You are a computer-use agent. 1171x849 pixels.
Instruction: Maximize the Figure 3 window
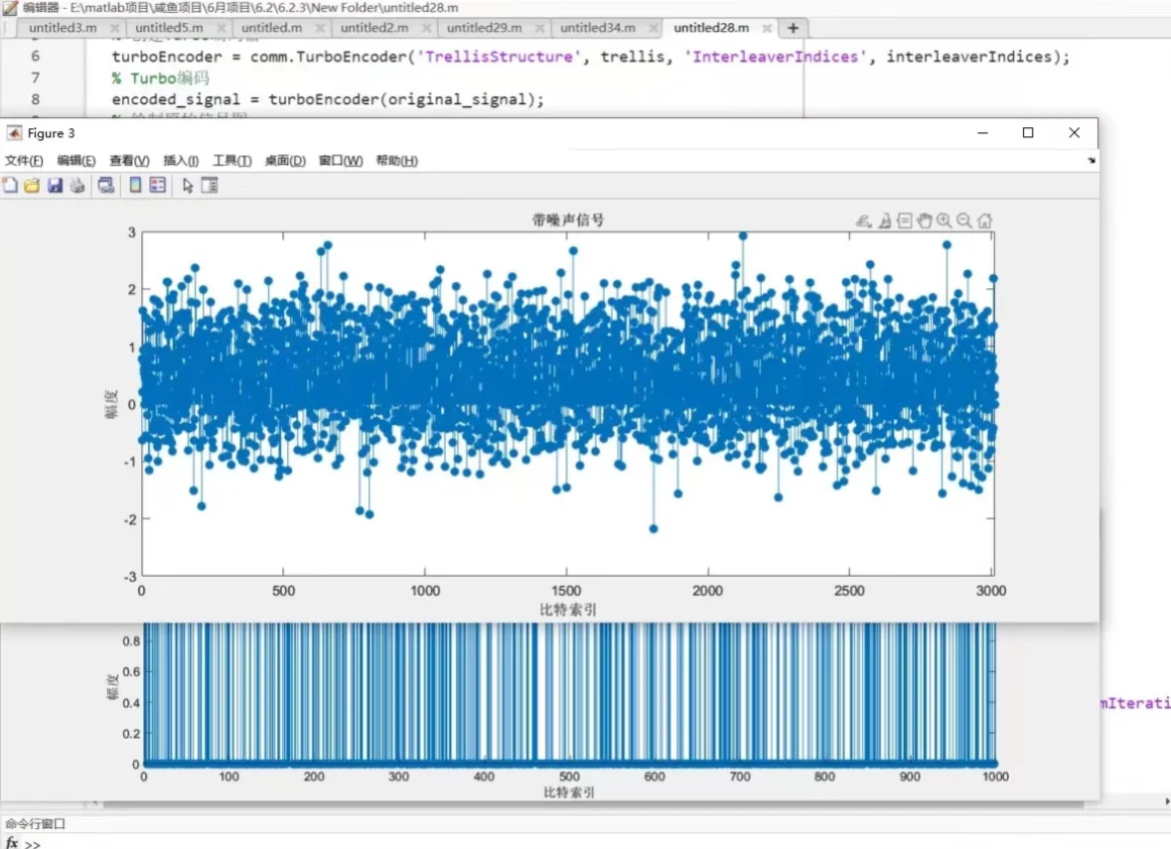tap(1028, 133)
